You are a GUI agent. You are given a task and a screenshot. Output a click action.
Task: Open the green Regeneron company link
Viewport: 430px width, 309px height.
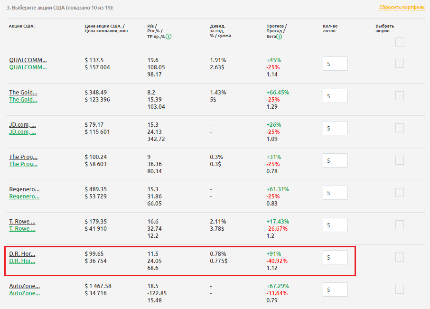[x=24, y=197]
